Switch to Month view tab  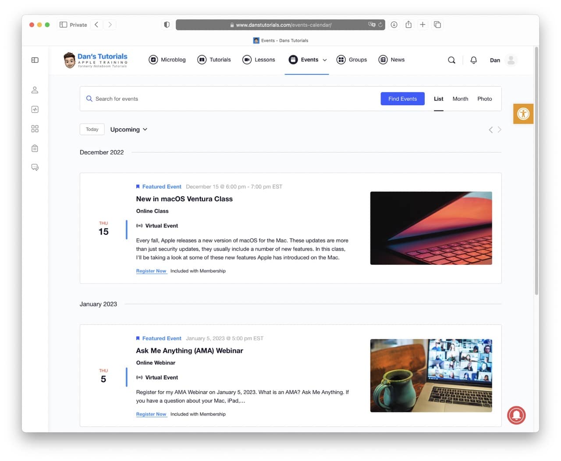click(x=460, y=99)
